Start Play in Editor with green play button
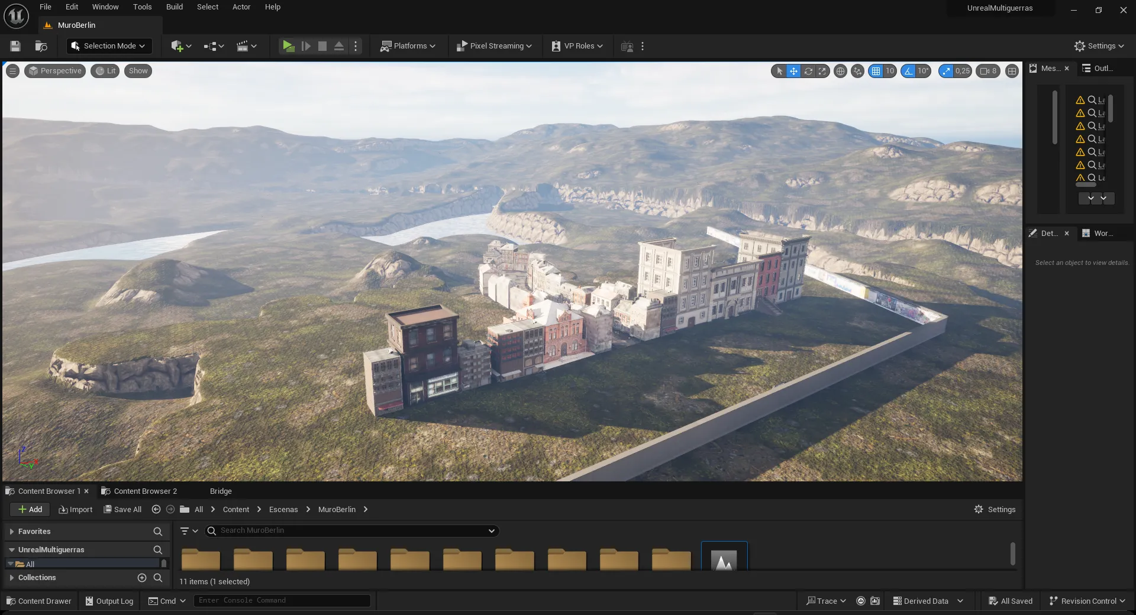Screen dimensions: 1136x615 [288, 46]
